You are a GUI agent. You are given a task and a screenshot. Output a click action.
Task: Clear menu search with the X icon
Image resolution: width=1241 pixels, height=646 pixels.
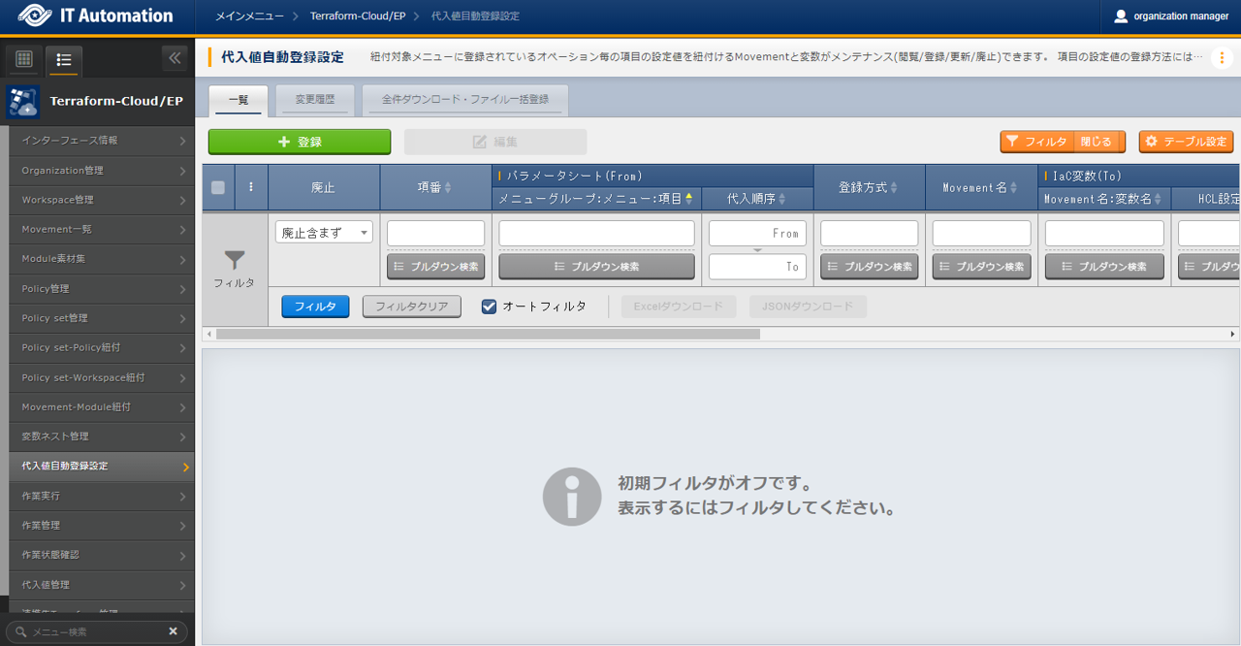coord(173,631)
